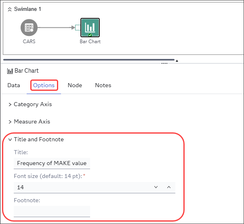Click the small up-arrow beside the scrollbar
244x224 pixels.
pos(177,61)
